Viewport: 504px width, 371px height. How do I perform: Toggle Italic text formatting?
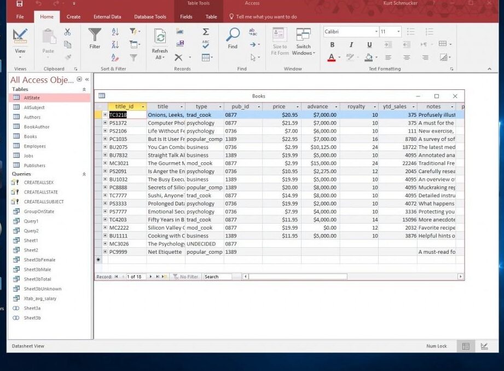pos(351,45)
